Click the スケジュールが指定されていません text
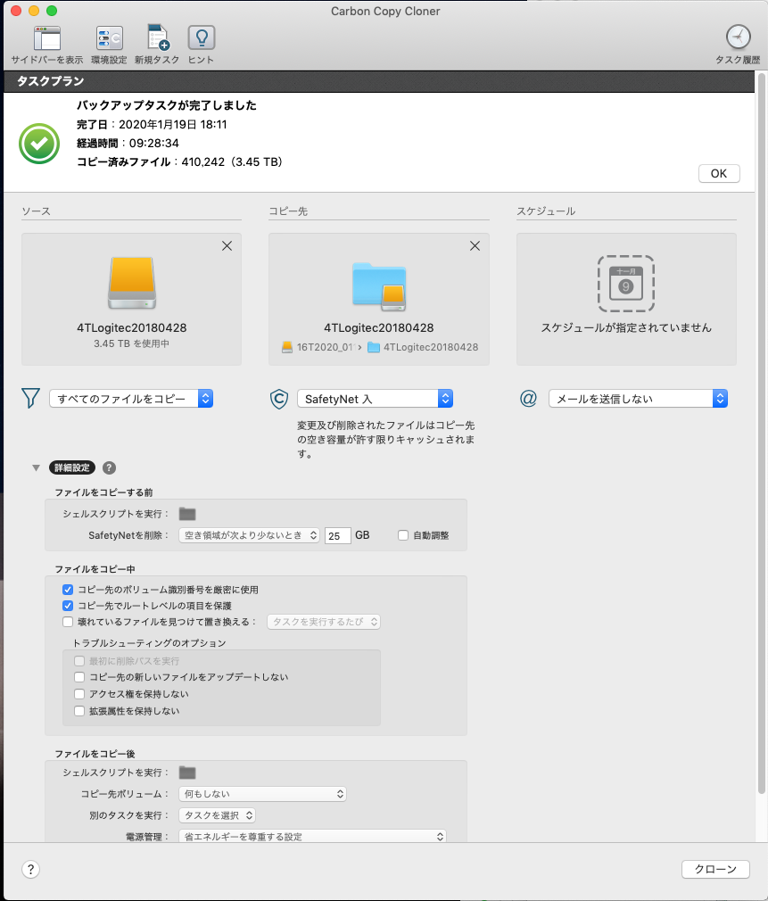The height and width of the screenshot is (901, 768). point(626,327)
